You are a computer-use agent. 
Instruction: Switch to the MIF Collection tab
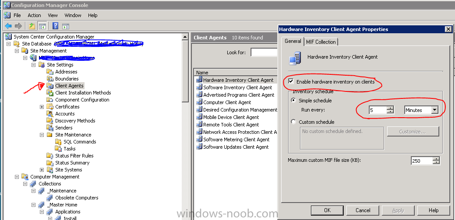click(321, 42)
